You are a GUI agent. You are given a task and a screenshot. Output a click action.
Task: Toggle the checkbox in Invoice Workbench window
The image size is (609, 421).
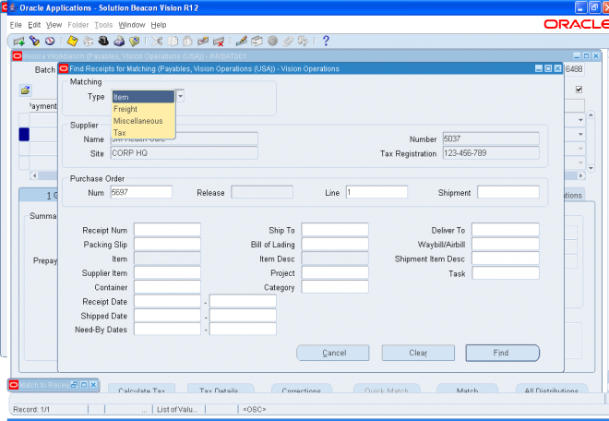pos(579,90)
